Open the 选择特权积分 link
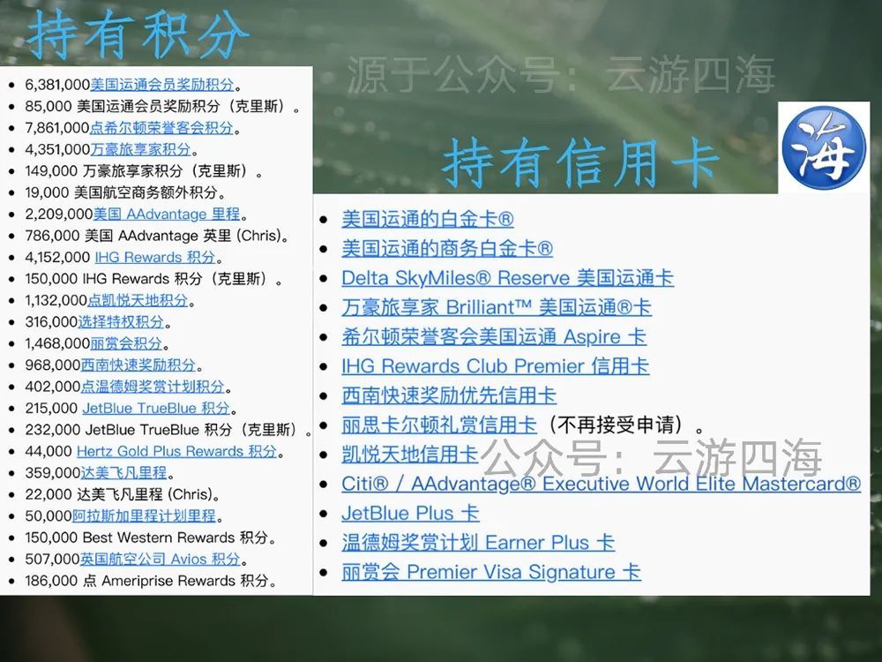 pyautogui.click(x=121, y=321)
